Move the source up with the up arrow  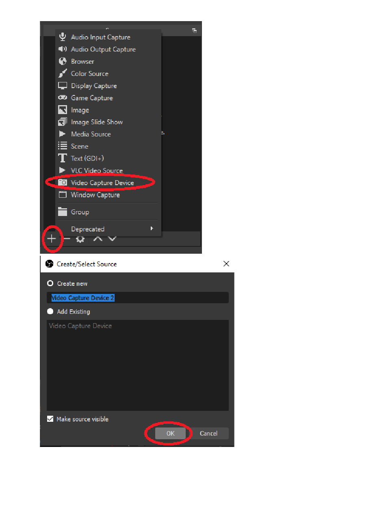coord(98,239)
